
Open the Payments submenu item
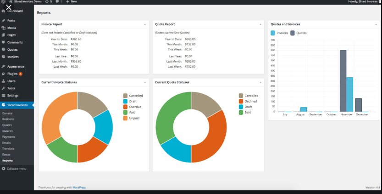click(9, 137)
